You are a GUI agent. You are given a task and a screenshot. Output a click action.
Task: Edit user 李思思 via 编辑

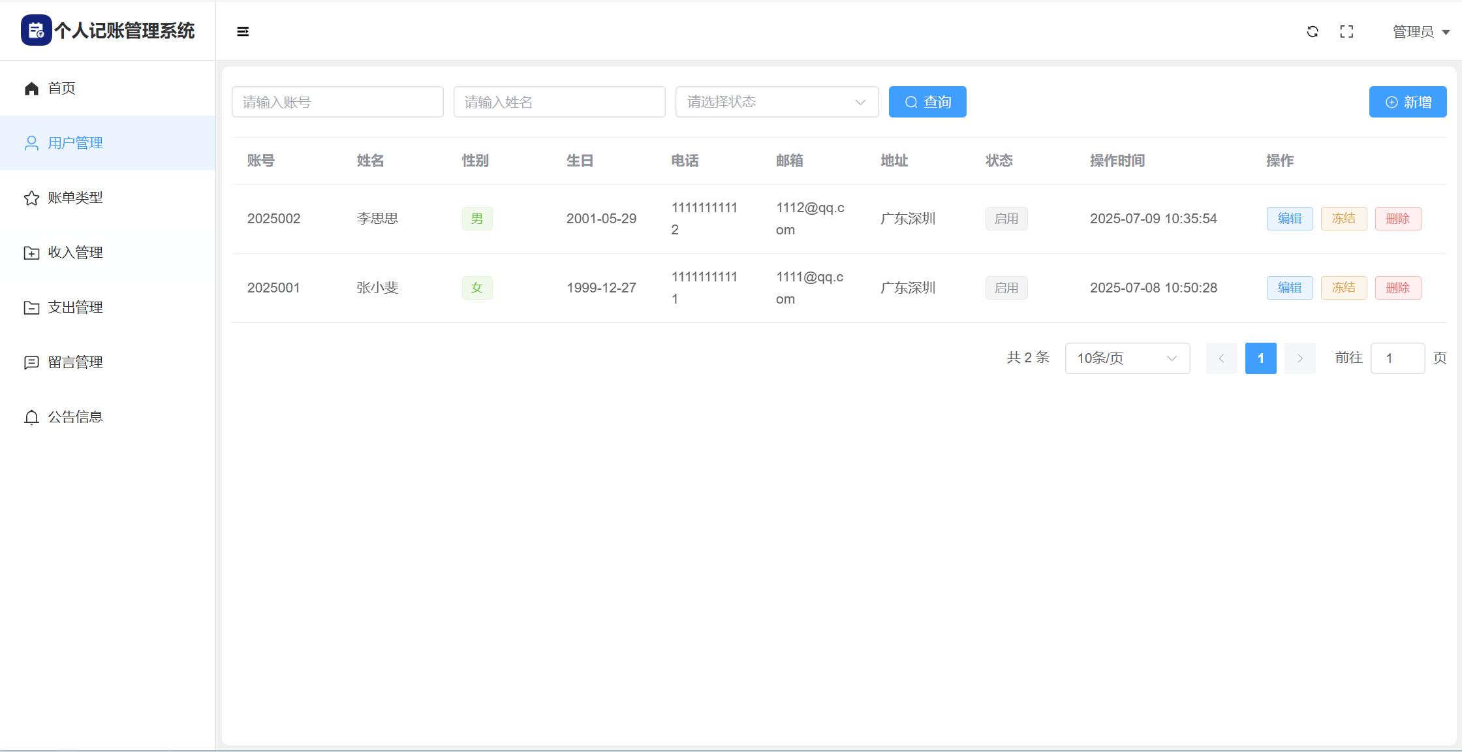[1289, 219]
